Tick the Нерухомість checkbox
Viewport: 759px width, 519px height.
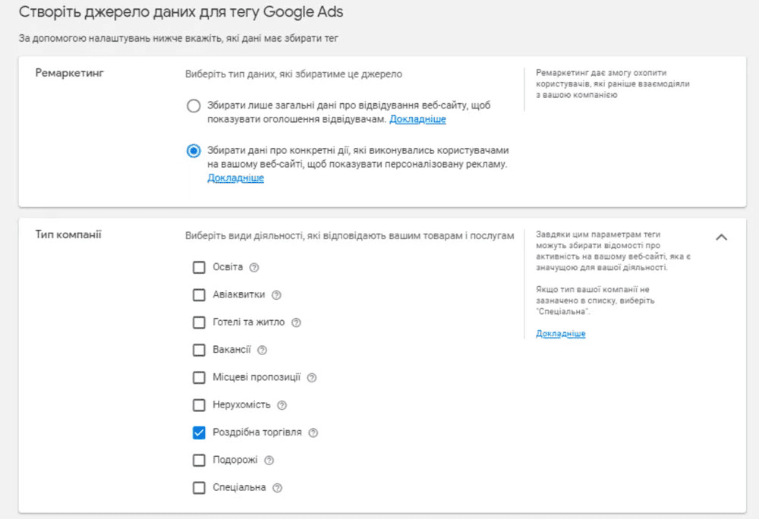(199, 405)
